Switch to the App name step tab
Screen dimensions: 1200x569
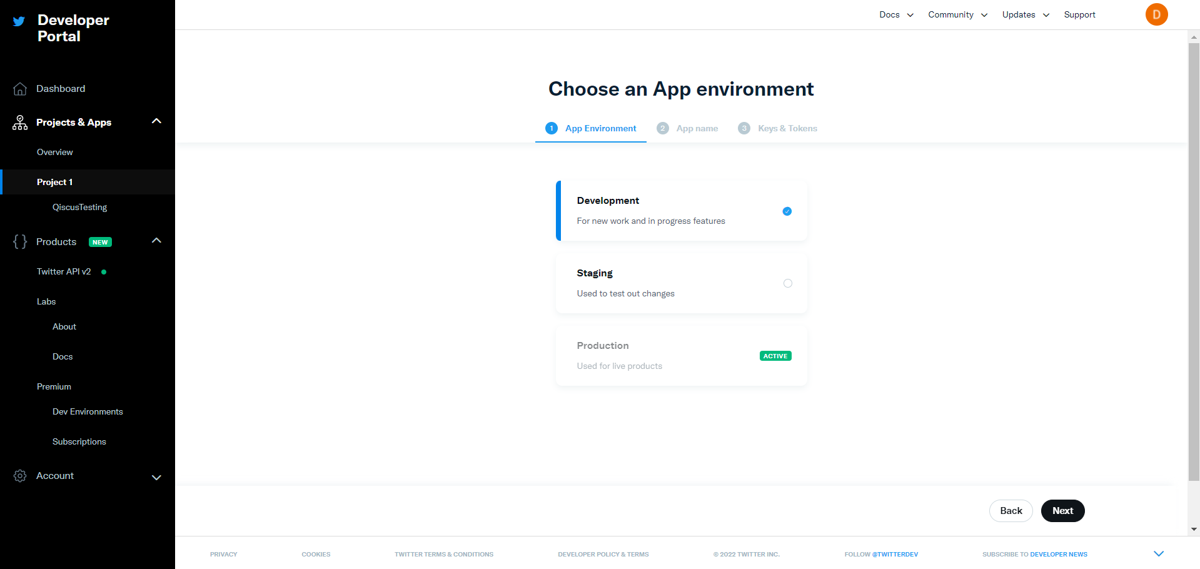pos(688,128)
